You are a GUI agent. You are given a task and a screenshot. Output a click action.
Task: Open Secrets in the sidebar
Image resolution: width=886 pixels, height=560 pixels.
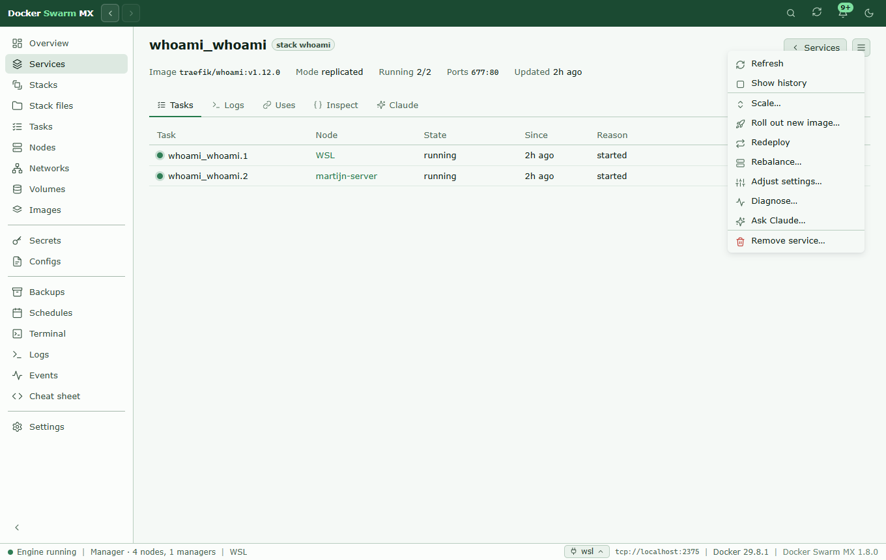point(66,240)
